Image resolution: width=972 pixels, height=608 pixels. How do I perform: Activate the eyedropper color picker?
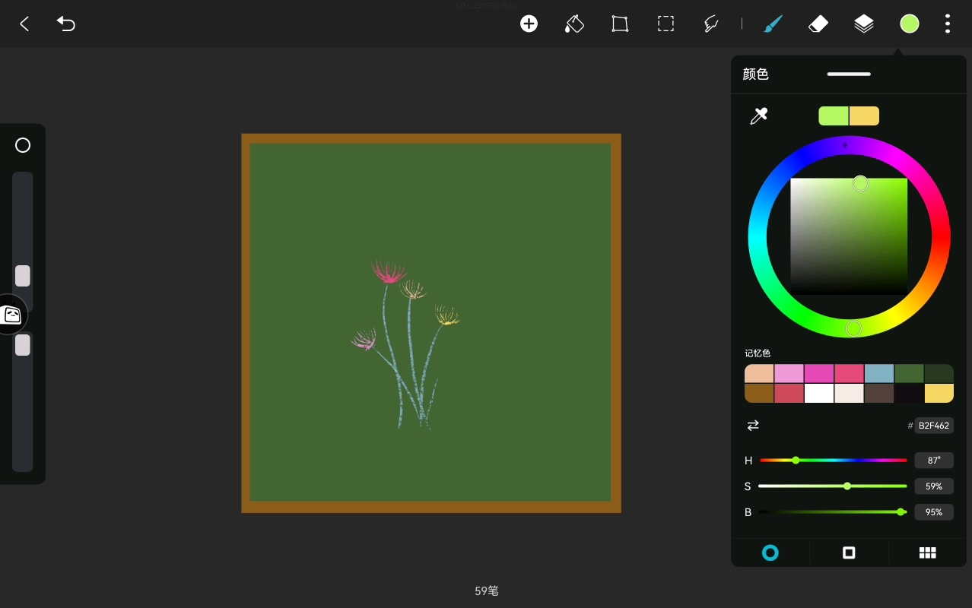[x=758, y=116]
